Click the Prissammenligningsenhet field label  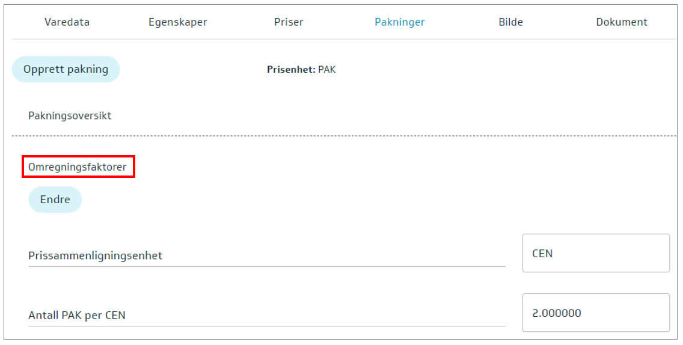[x=95, y=255]
